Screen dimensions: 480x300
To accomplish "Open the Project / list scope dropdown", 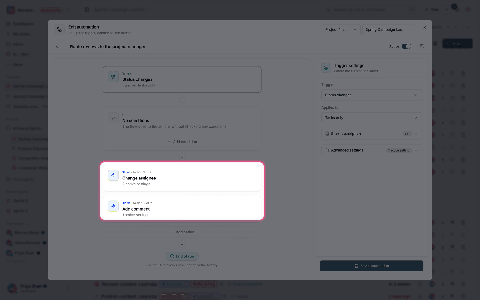I will point(341,29).
